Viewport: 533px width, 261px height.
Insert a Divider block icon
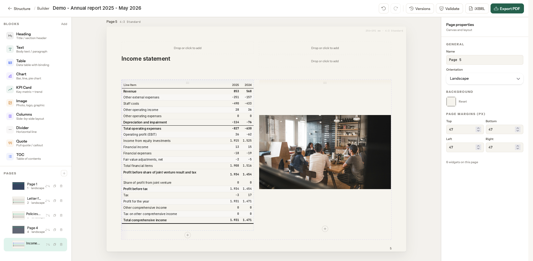[10, 130]
